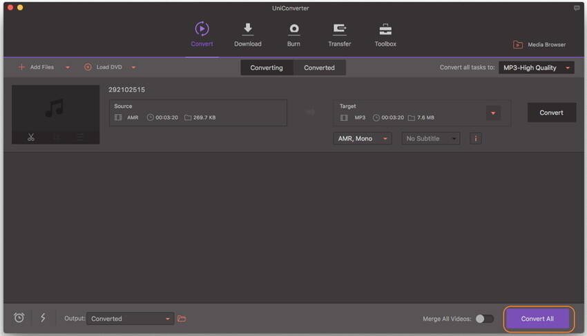Click the source size text 269.7 KB

[x=204, y=118]
